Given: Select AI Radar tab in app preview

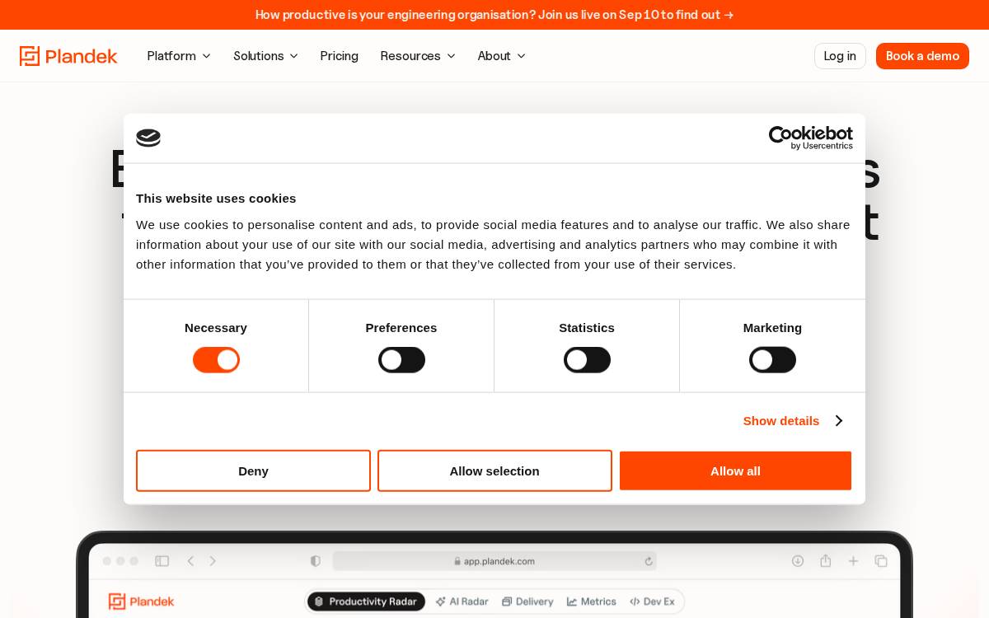Looking at the screenshot, I should pos(462,602).
